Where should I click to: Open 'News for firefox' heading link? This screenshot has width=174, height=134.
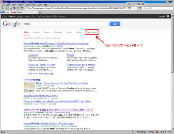[32, 80]
